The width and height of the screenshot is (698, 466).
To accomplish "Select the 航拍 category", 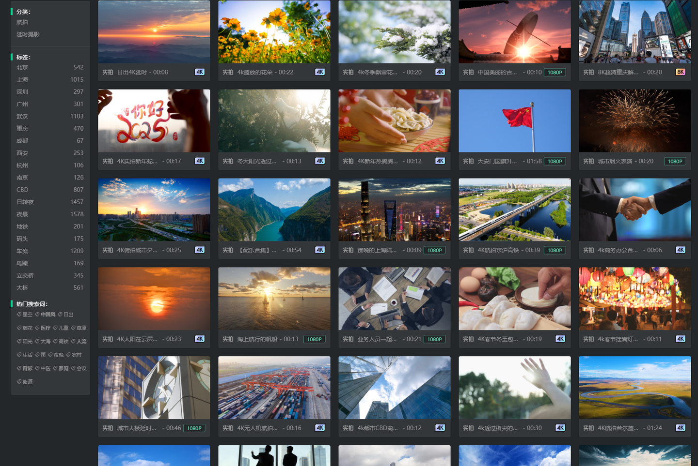I will 22,22.
